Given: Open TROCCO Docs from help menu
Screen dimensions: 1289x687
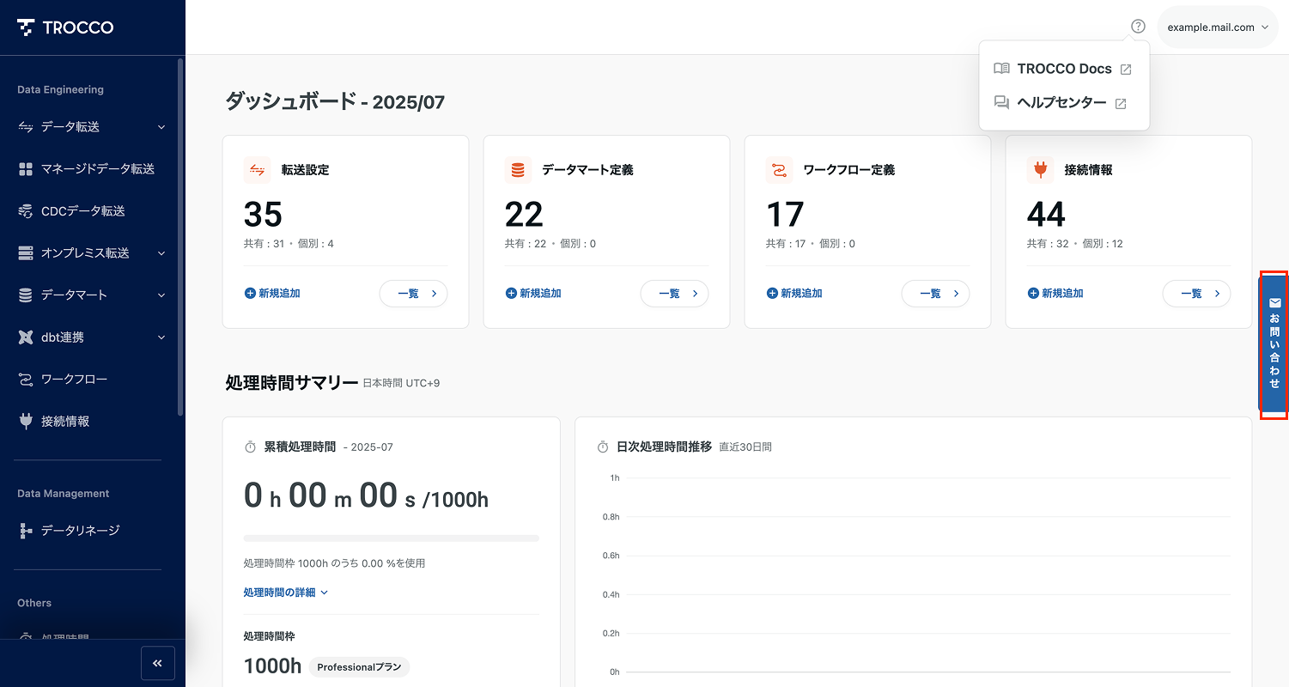Looking at the screenshot, I should pyautogui.click(x=1063, y=69).
